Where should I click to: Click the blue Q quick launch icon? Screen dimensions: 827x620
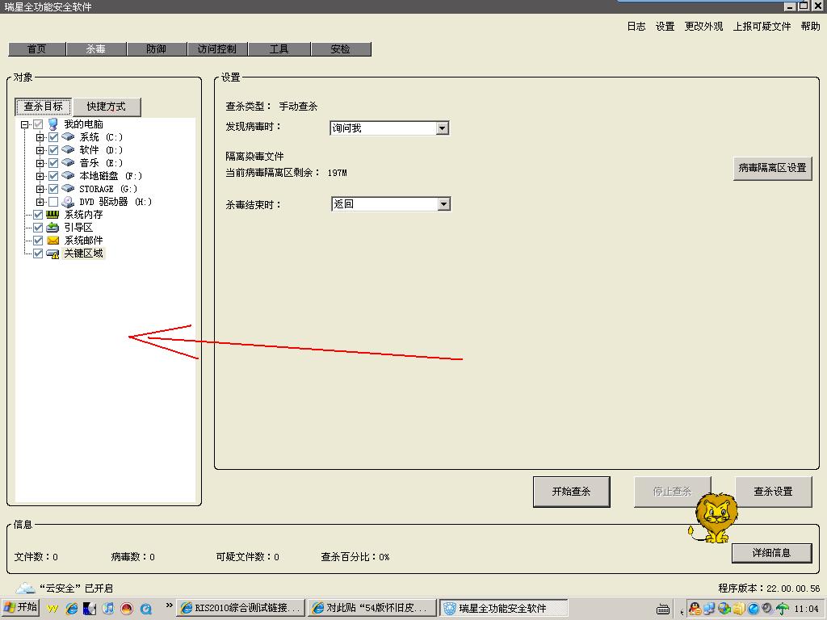click(x=145, y=609)
